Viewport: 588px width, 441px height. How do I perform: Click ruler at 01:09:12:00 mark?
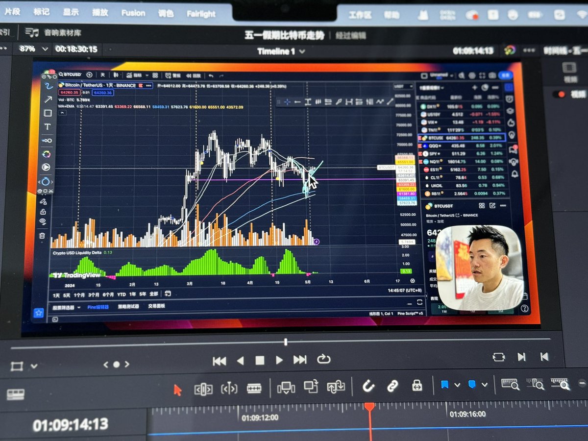[259, 417]
